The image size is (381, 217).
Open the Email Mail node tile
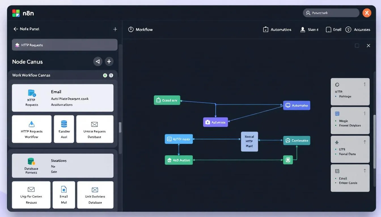pos(64,195)
